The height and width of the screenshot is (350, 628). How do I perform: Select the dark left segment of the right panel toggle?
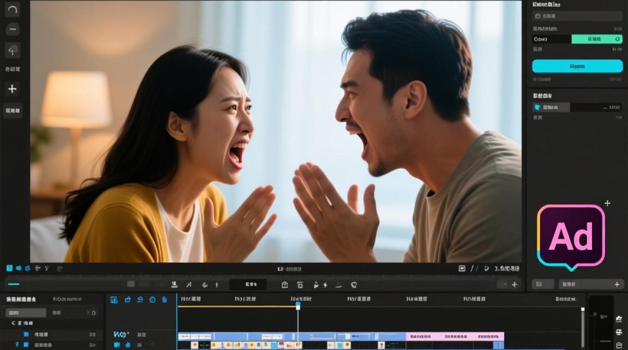point(552,39)
